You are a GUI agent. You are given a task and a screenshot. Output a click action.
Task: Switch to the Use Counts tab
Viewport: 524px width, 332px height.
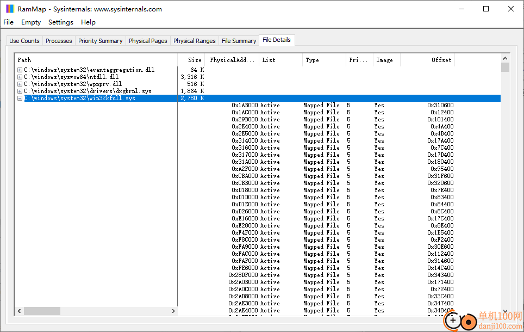click(24, 41)
